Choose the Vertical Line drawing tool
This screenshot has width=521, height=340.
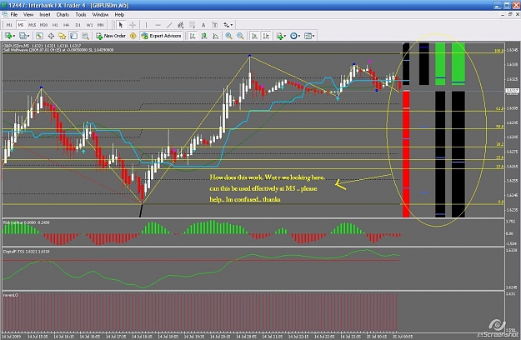tap(146, 25)
